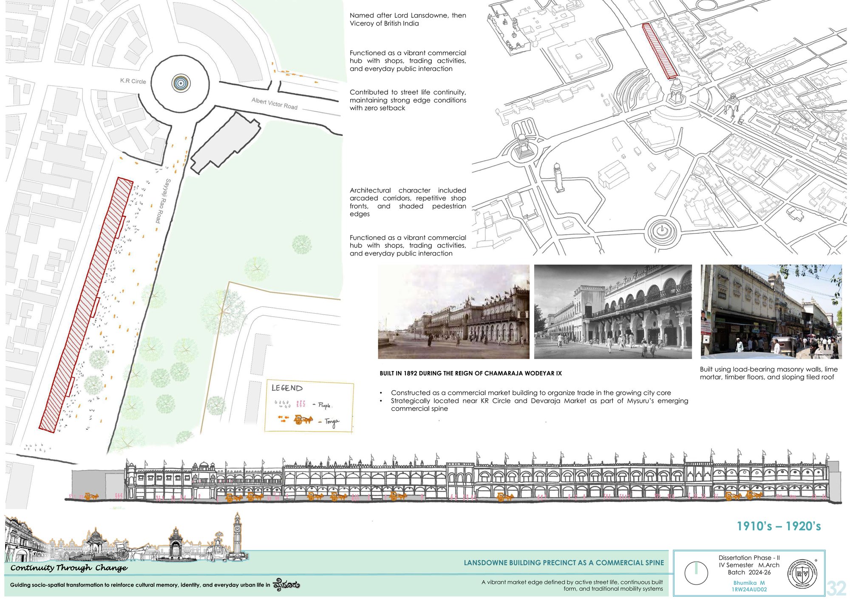This screenshot has height=601, width=850.
Task: Click the 'K.R Circle' map label
Action: coord(133,81)
